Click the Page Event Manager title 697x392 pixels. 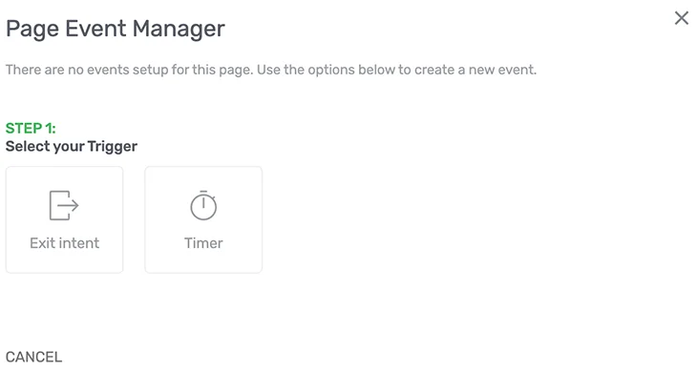116,29
